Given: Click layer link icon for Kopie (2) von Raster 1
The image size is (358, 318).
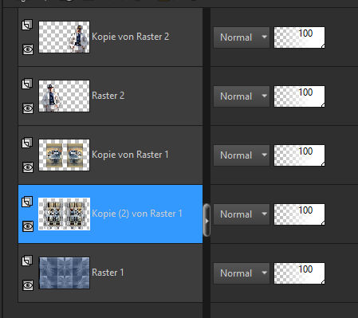Looking at the screenshot, I should (x=27, y=202).
